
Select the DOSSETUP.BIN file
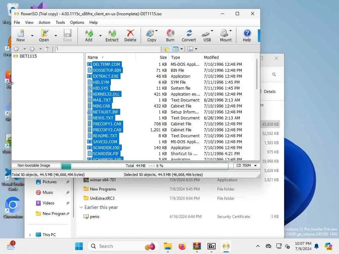point(107,70)
